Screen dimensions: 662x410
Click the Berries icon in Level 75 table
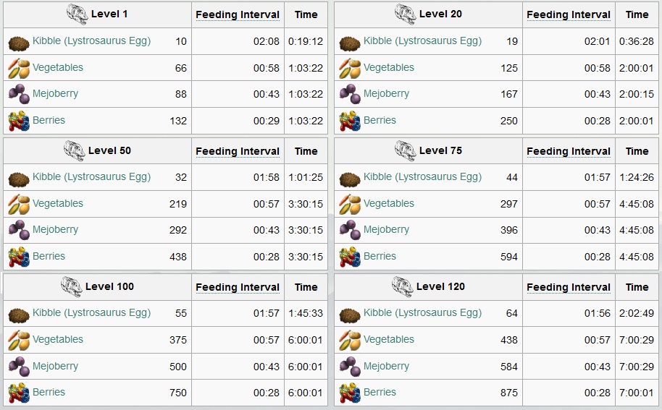pos(350,257)
